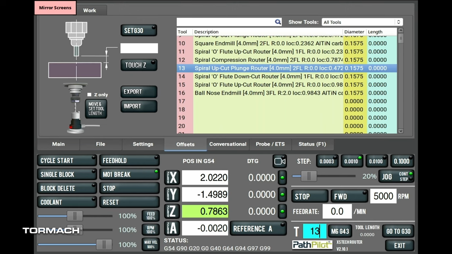This screenshot has width=452, height=254.
Task: Open the All Tools filter dropdown
Action: (x=362, y=22)
